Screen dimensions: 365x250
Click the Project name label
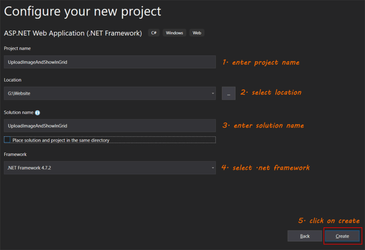17,48
